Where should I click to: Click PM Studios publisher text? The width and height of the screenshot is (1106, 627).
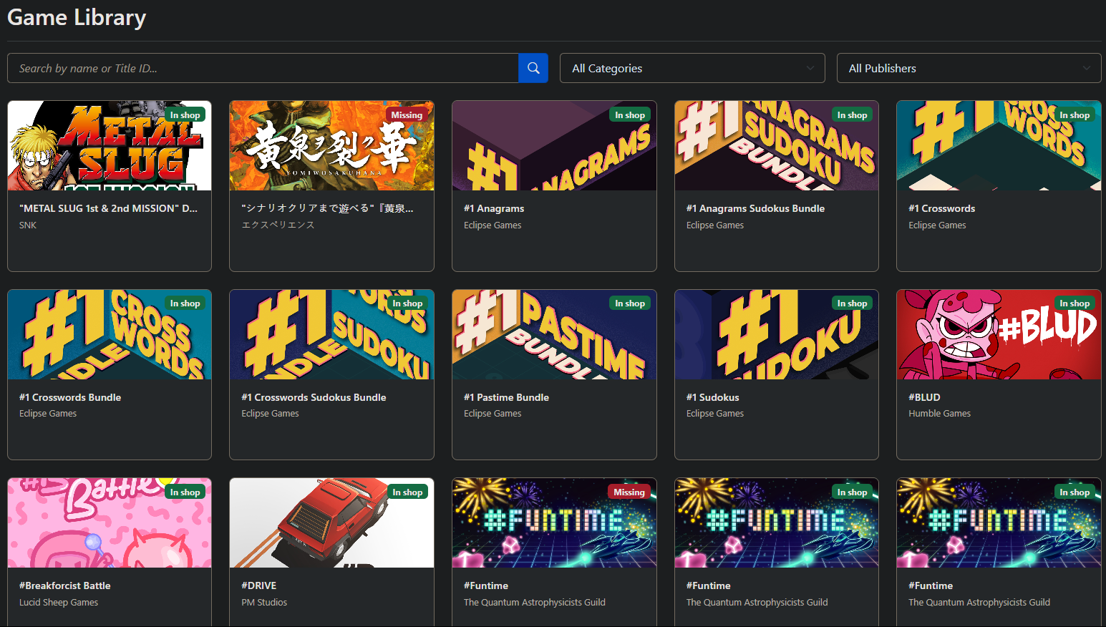(264, 602)
